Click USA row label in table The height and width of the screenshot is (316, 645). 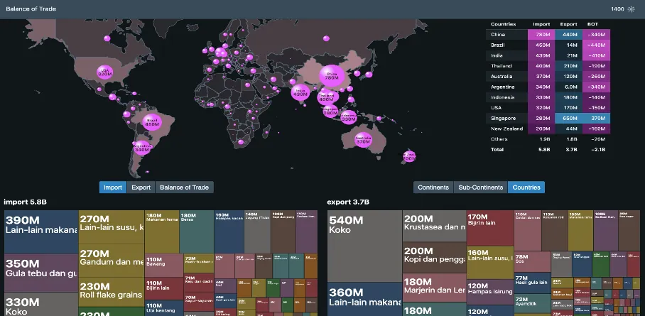[x=496, y=108]
